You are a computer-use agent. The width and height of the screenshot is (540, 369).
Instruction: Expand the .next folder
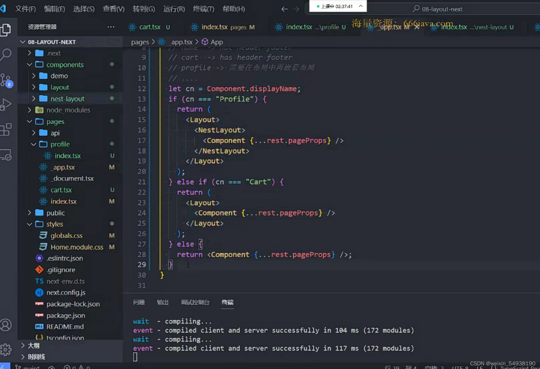[29, 53]
